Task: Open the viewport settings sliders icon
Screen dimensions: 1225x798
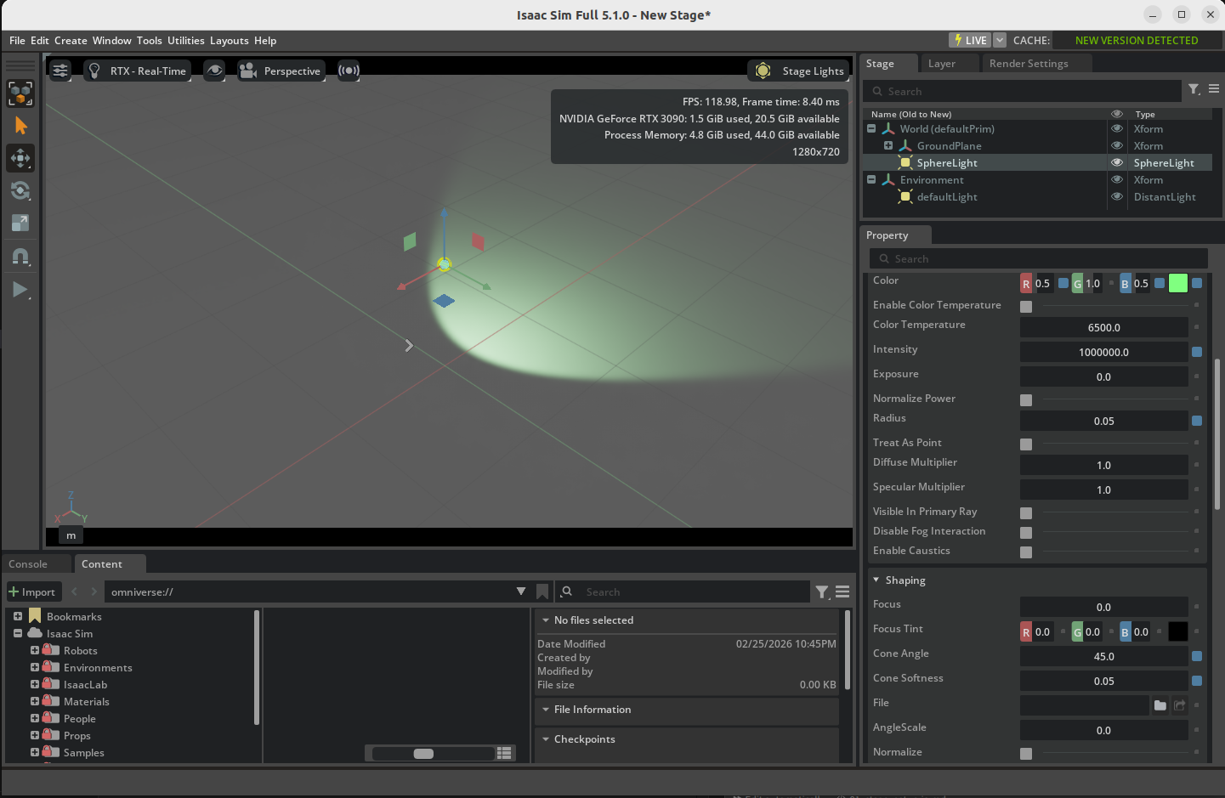Action: coord(60,71)
